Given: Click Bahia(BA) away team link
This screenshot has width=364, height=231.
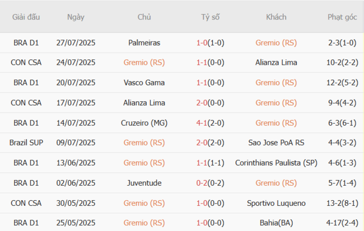Looking at the screenshot, I should click(x=276, y=223).
